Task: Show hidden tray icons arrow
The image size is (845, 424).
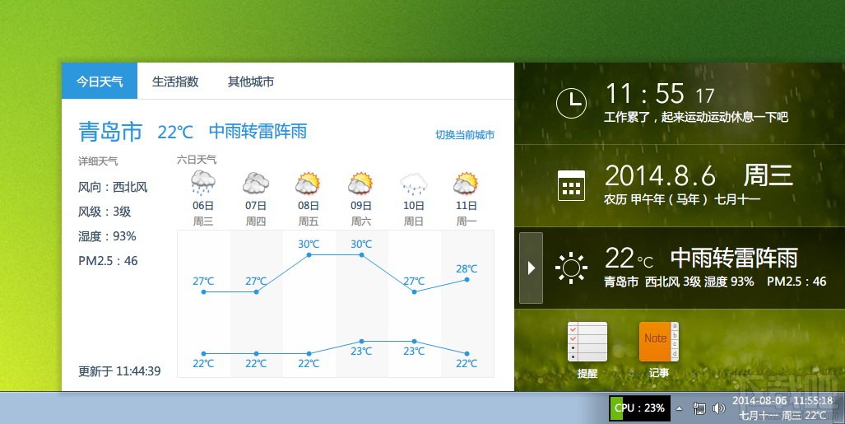Action: click(680, 408)
